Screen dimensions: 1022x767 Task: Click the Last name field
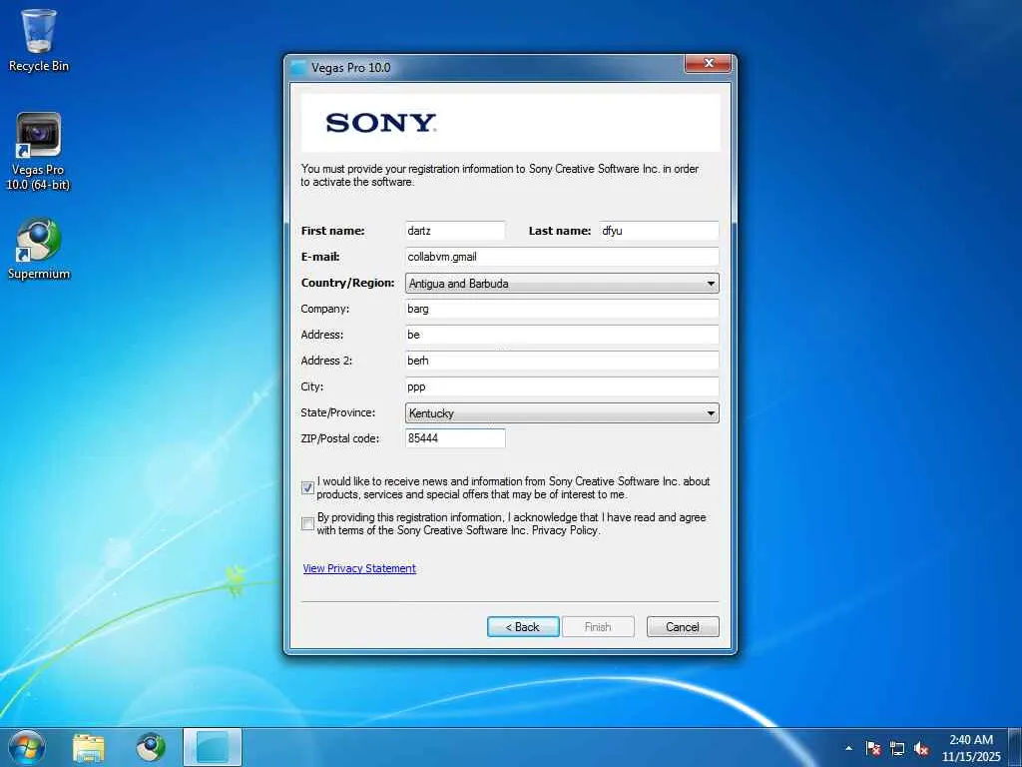tap(659, 231)
